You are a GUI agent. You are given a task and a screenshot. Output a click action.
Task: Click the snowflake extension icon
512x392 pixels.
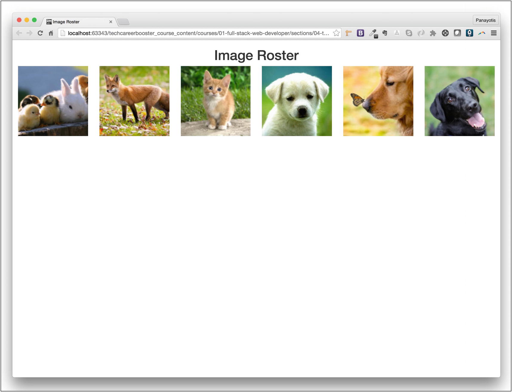coord(445,33)
